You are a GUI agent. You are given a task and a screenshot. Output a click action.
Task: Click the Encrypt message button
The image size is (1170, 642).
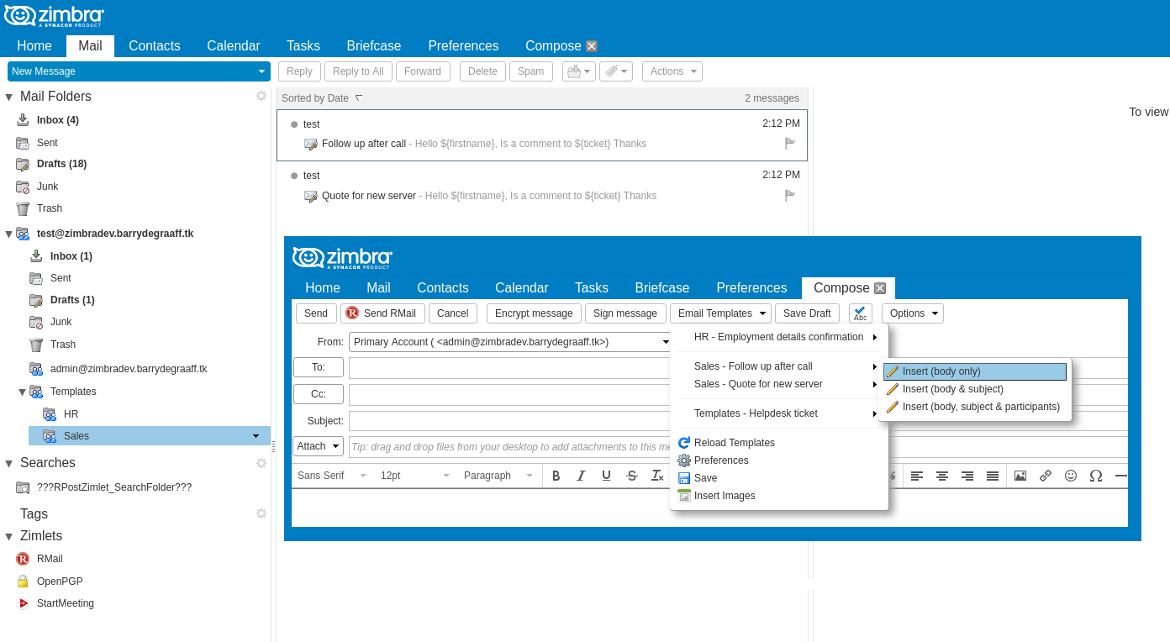pyautogui.click(x=534, y=313)
